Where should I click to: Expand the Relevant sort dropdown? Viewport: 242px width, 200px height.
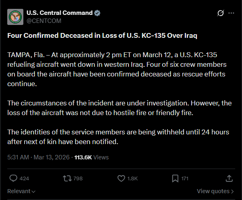21,191
